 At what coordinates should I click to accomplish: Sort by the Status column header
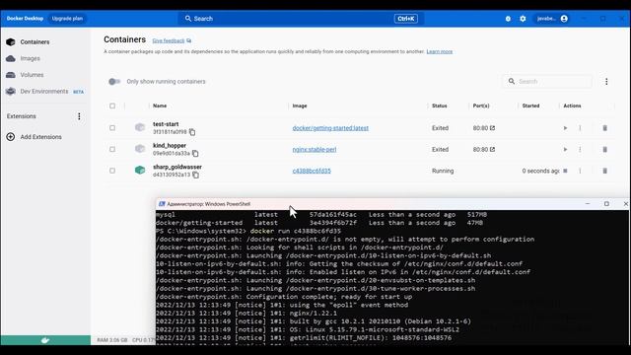coord(440,106)
